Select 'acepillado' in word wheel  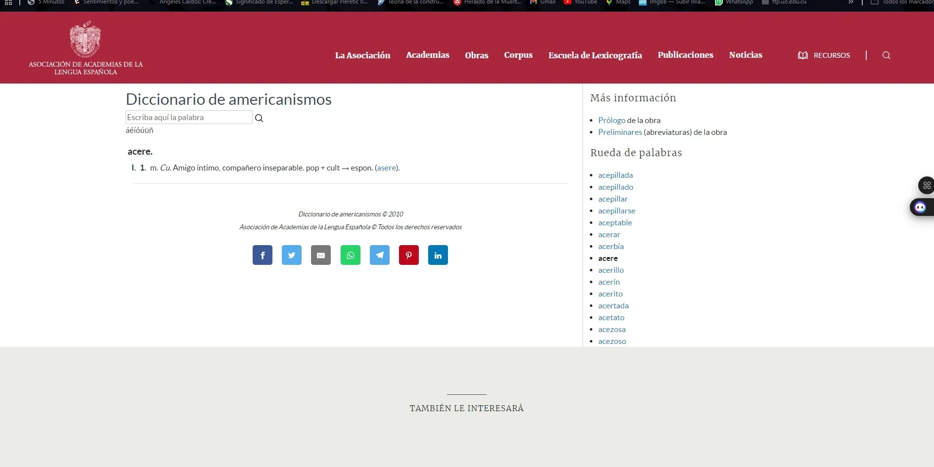click(616, 187)
